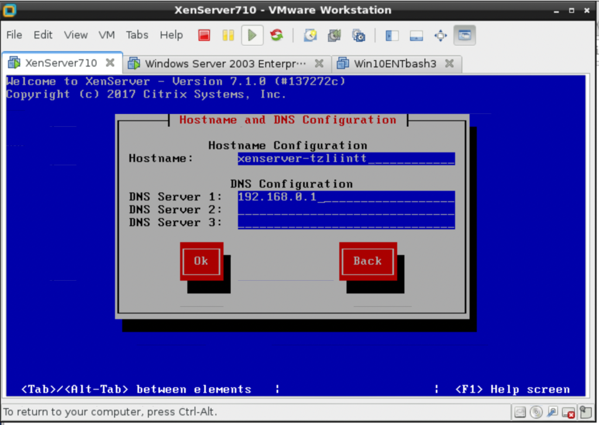Restart the guest using the red-green reset icon
The image size is (599, 425).
[x=277, y=36]
